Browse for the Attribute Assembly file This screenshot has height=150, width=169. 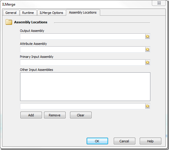tap(147, 49)
